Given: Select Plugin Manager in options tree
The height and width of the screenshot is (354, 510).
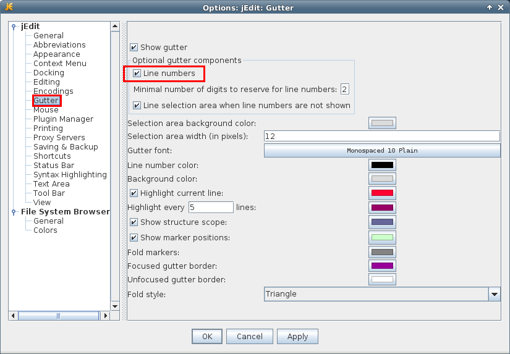Looking at the screenshot, I should tap(64, 119).
